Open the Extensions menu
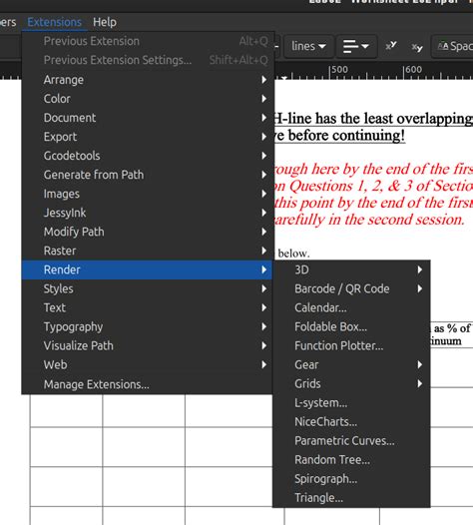The width and height of the screenshot is (473, 525). coord(54,22)
